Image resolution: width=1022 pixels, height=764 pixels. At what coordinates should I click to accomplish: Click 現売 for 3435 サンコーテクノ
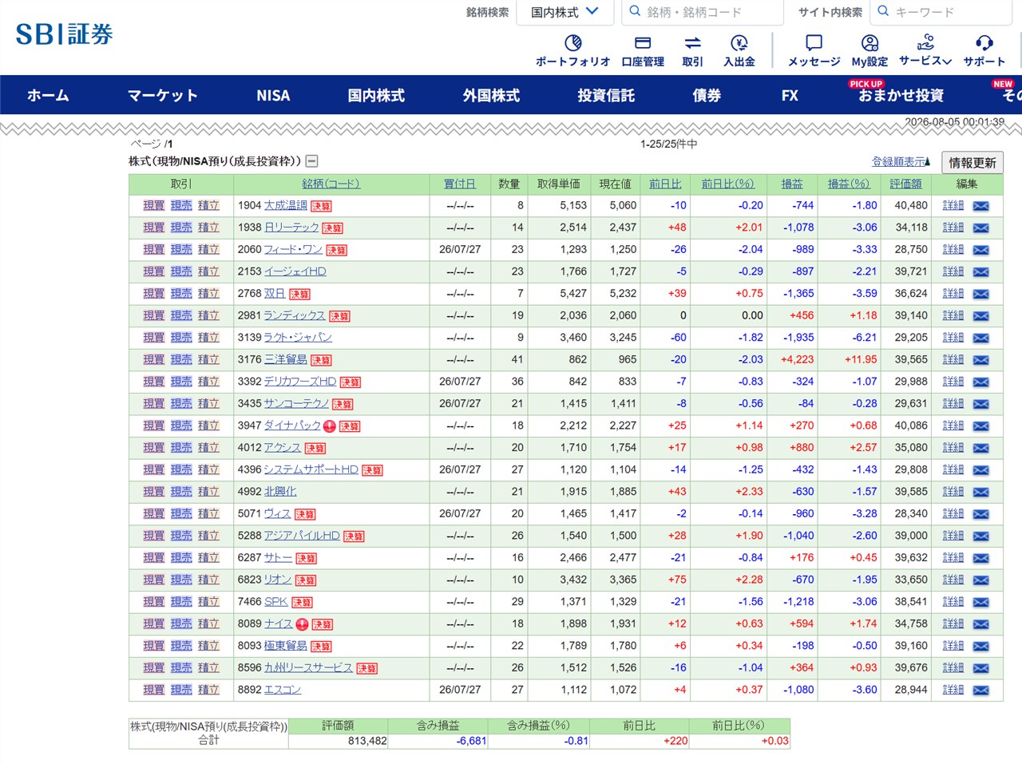pos(181,404)
